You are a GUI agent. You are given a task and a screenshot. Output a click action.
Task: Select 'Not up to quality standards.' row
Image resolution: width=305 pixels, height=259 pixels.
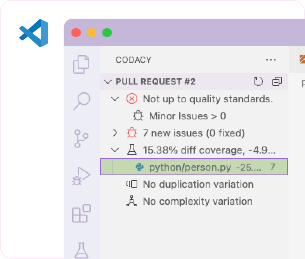pyautogui.click(x=194, y=99)
